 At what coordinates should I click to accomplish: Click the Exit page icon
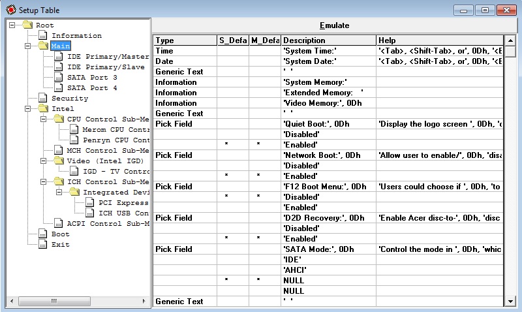point(43,244)
